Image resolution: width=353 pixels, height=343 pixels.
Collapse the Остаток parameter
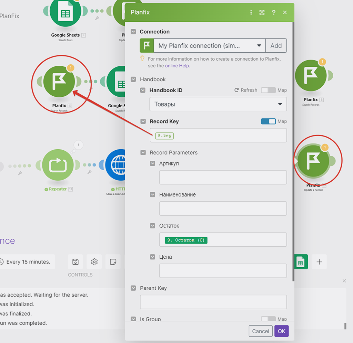(152, 226)
